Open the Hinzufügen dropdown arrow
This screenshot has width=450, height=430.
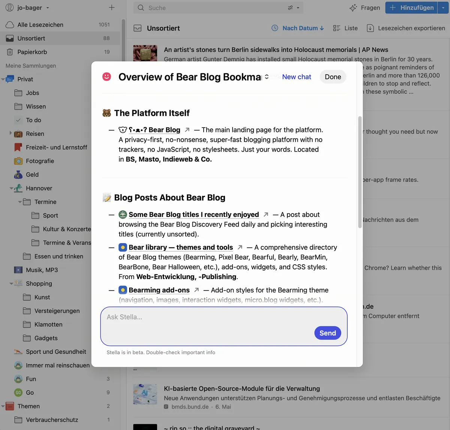pos(443,8)
